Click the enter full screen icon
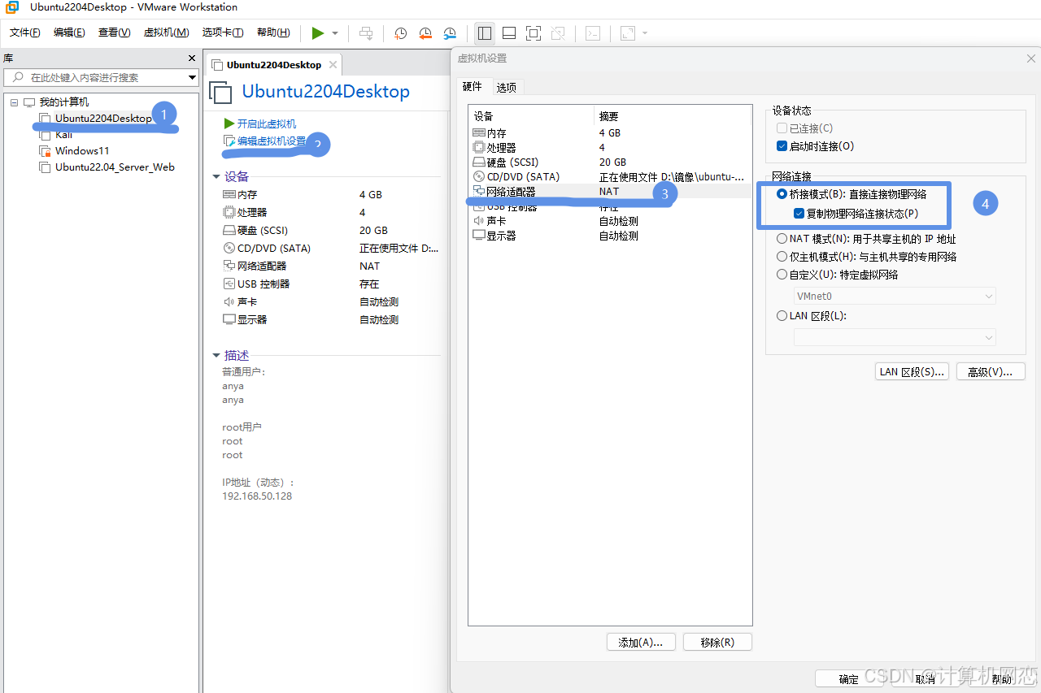1041x693 pixels. pos(534,33)
